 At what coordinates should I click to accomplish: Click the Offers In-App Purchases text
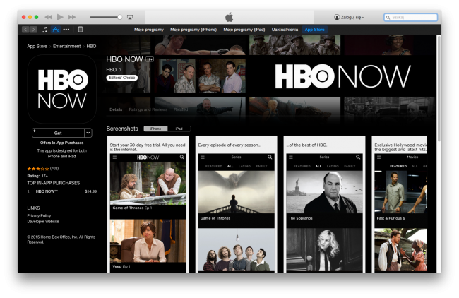(x=61, y=143)
